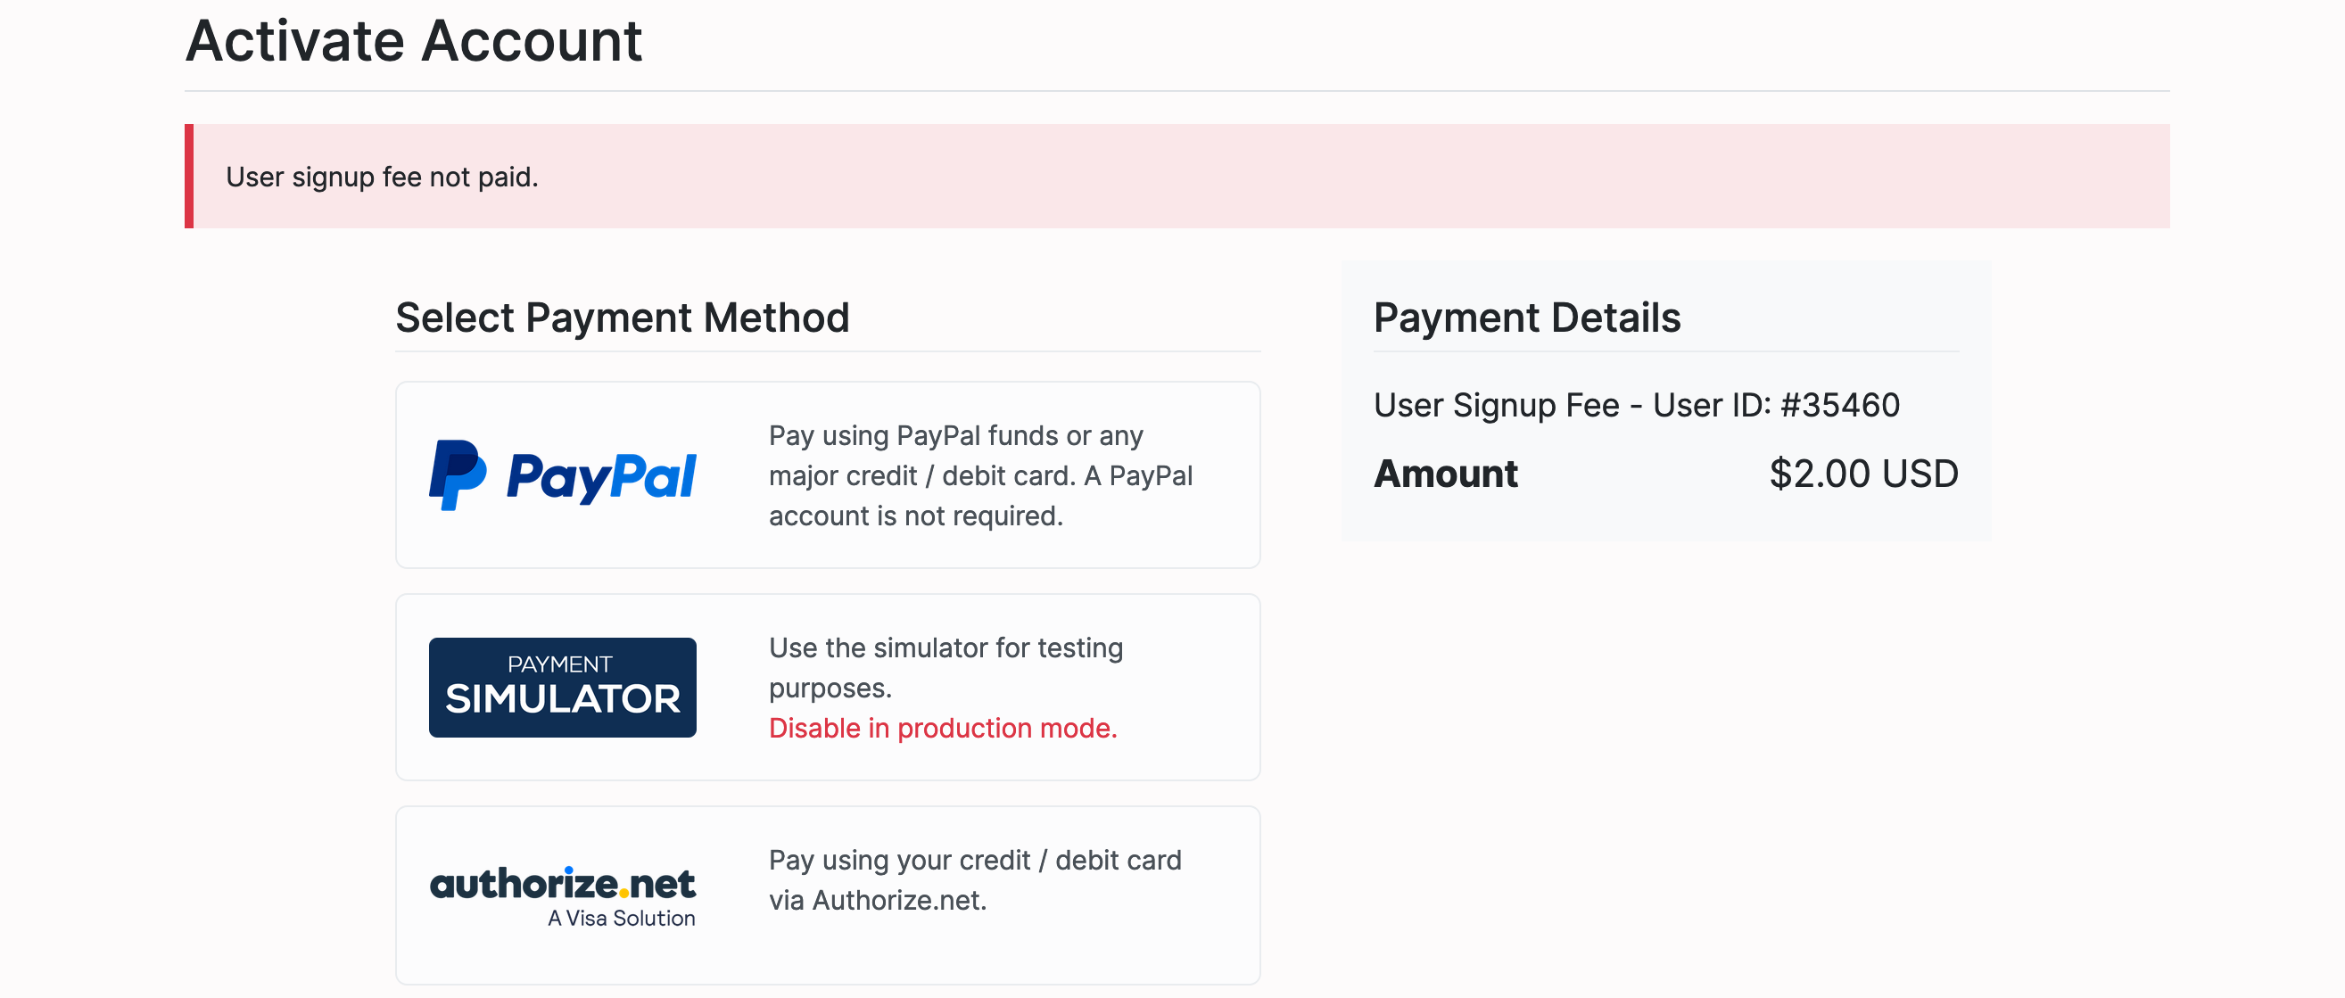The width and height of the screenshot is (2345, 998).
Task: Click the Activate Account heading
Action: point(413,41)
